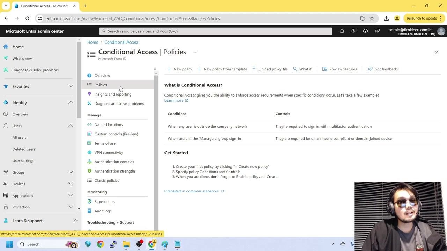The width and height of the screenshot is (447, 251).
Task: Expand the Applications section chevron
Action: point(71,195)
